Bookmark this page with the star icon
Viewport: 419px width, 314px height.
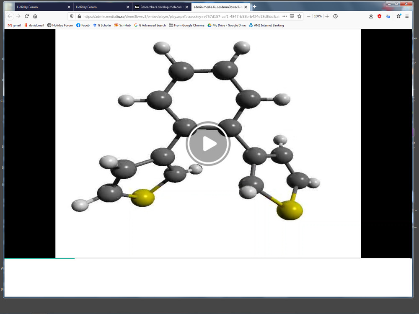(x=299, y=16)
